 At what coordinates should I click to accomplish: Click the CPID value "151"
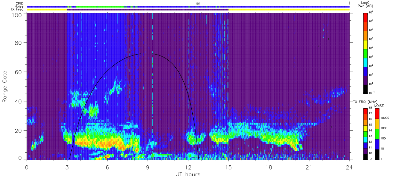198,4
